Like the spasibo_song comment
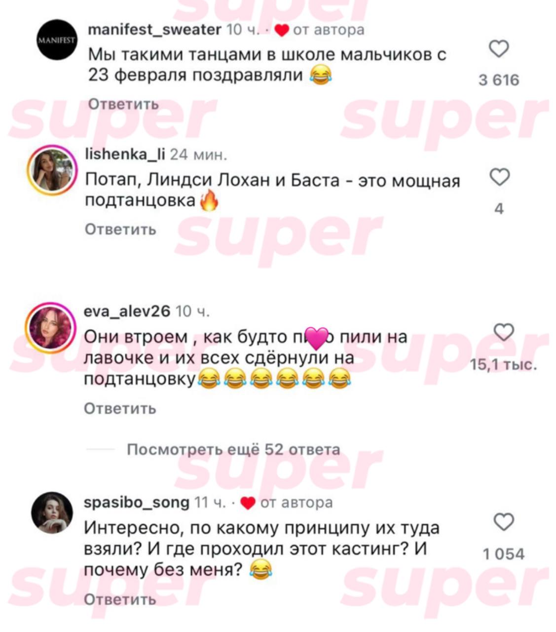This screenshot has width=556, height=632. pyautogui.click(x=504, y=522)
